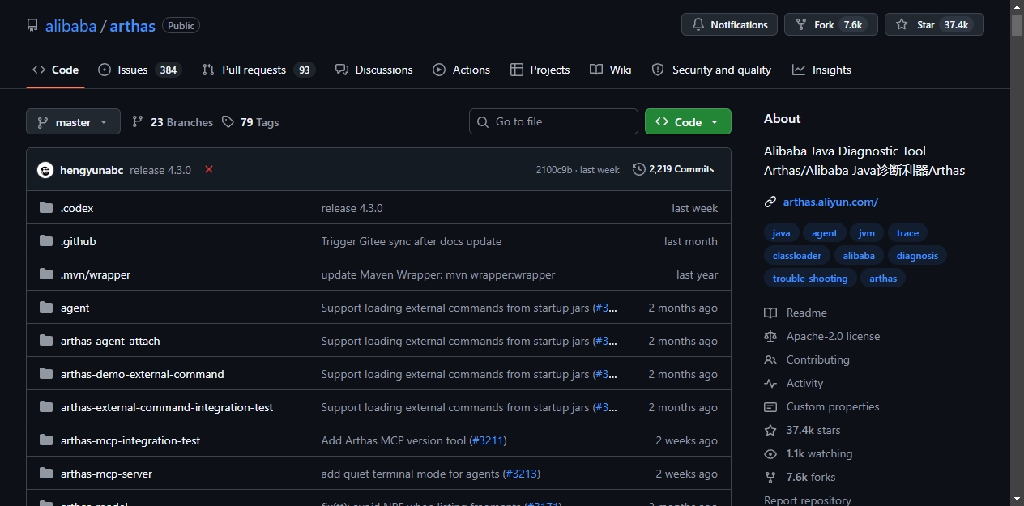
Task: Open the Actions tab
Action: [461, 70]
